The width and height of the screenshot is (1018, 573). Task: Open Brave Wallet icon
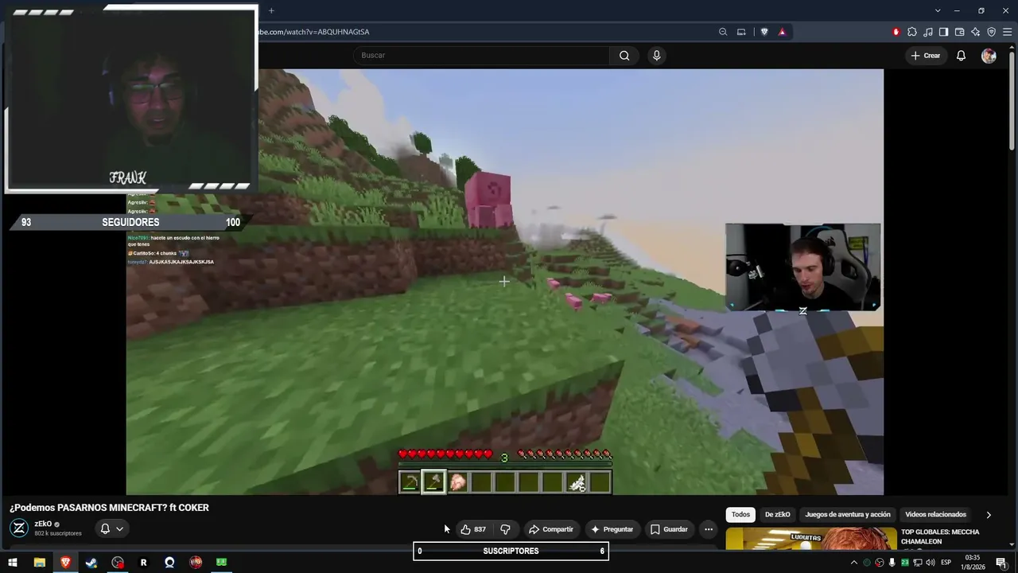pos(960,32)
